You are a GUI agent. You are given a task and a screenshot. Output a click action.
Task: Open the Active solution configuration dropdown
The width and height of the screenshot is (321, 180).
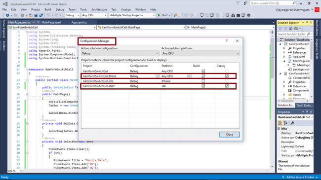(x=120, y=53)
